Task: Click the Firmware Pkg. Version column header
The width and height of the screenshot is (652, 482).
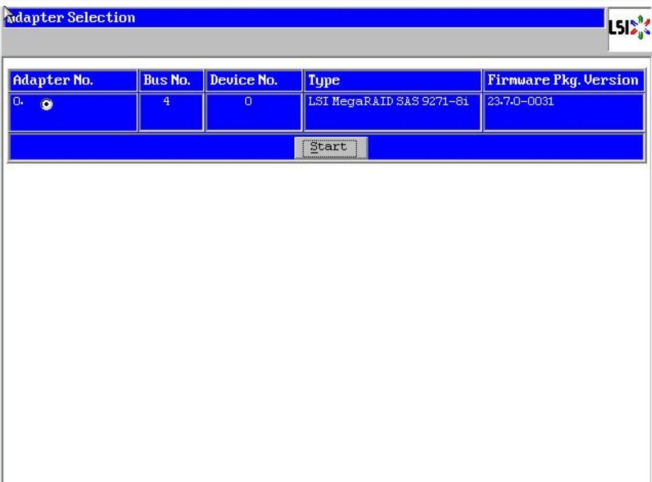Action: tap(564, 80)
